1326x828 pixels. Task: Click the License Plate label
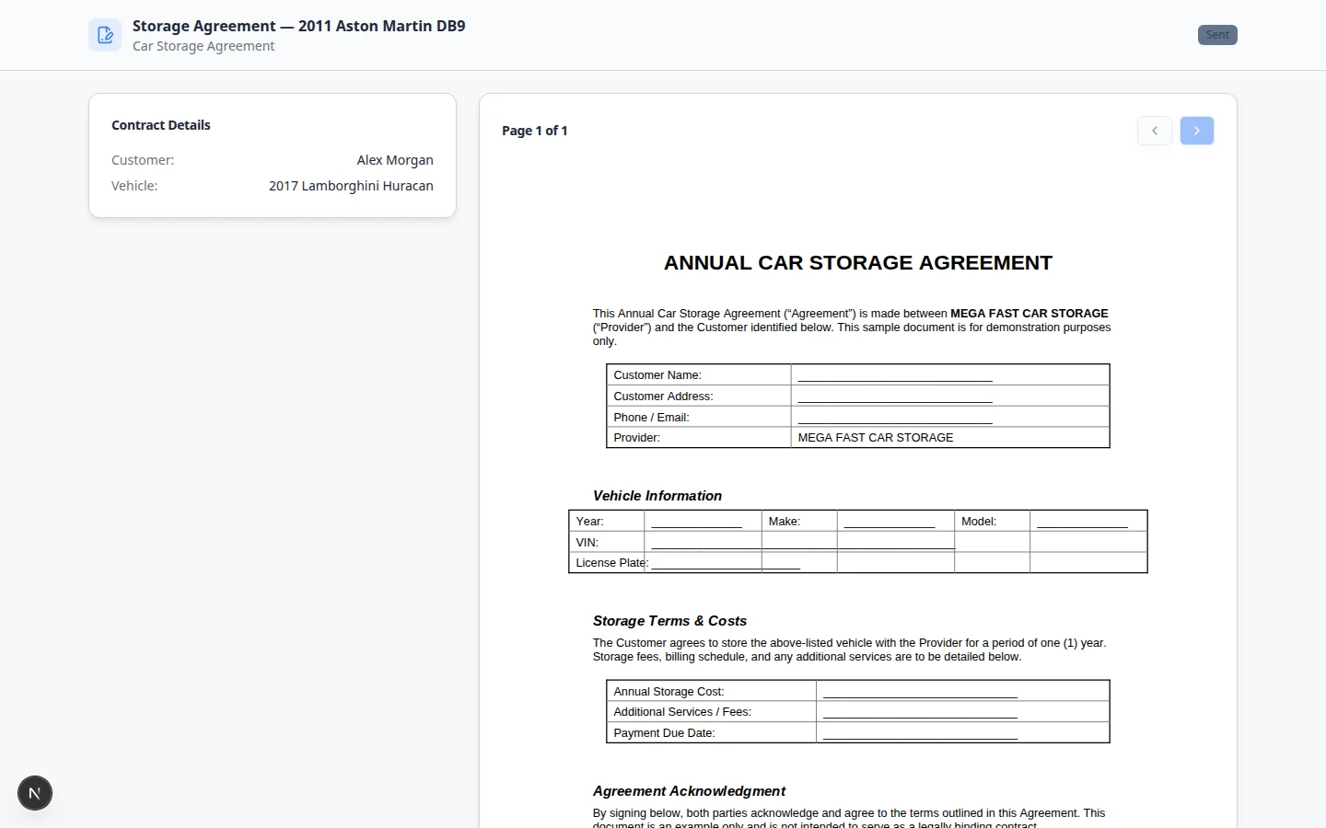point(612,563)
